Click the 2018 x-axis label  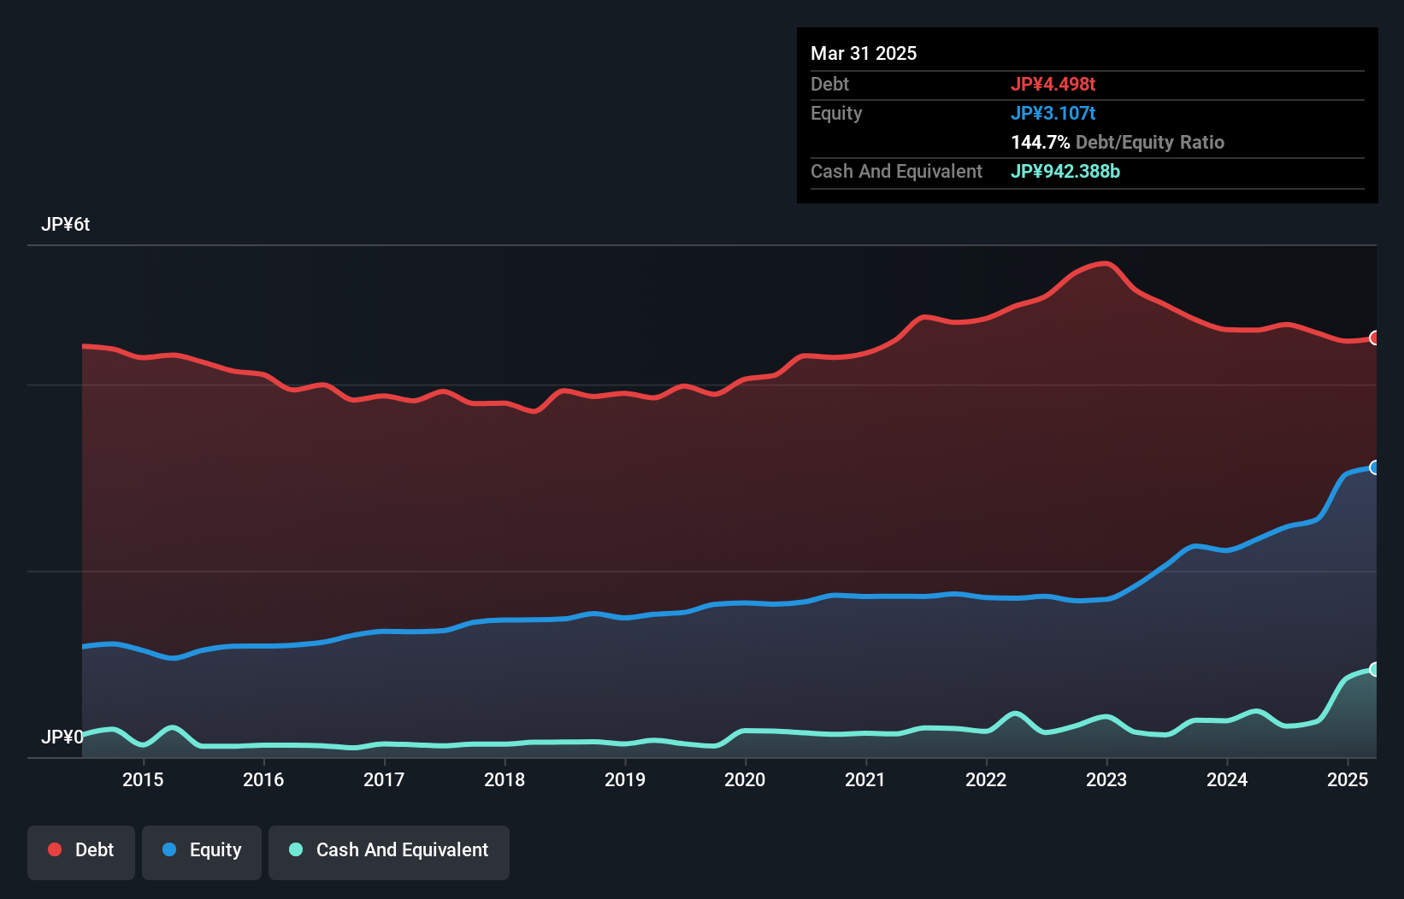pyautogui.click(x=504, y=779)
